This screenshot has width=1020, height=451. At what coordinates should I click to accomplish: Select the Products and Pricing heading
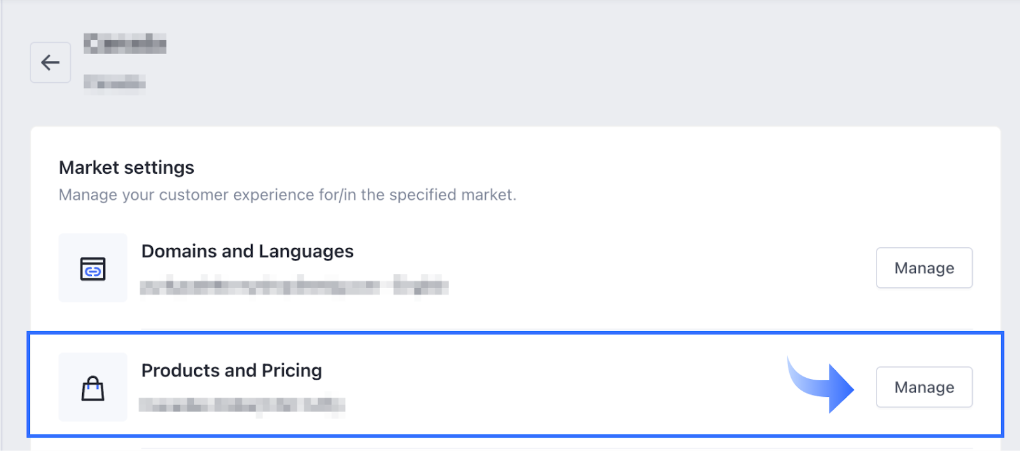tap(231, 371)
